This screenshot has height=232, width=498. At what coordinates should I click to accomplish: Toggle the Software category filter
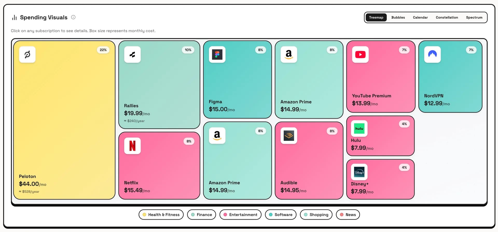pyautogui.click(x=281, y=215)
